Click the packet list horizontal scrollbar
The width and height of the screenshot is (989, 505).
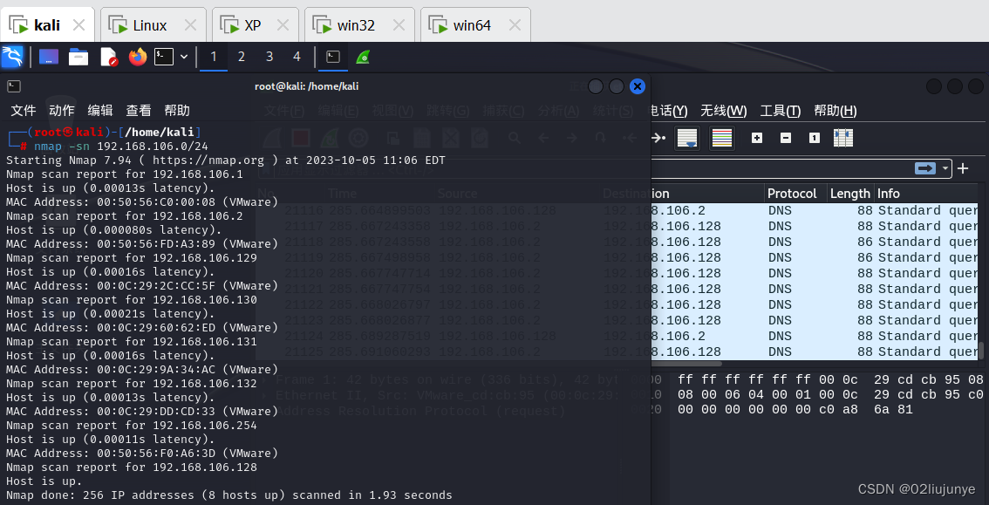686,364
